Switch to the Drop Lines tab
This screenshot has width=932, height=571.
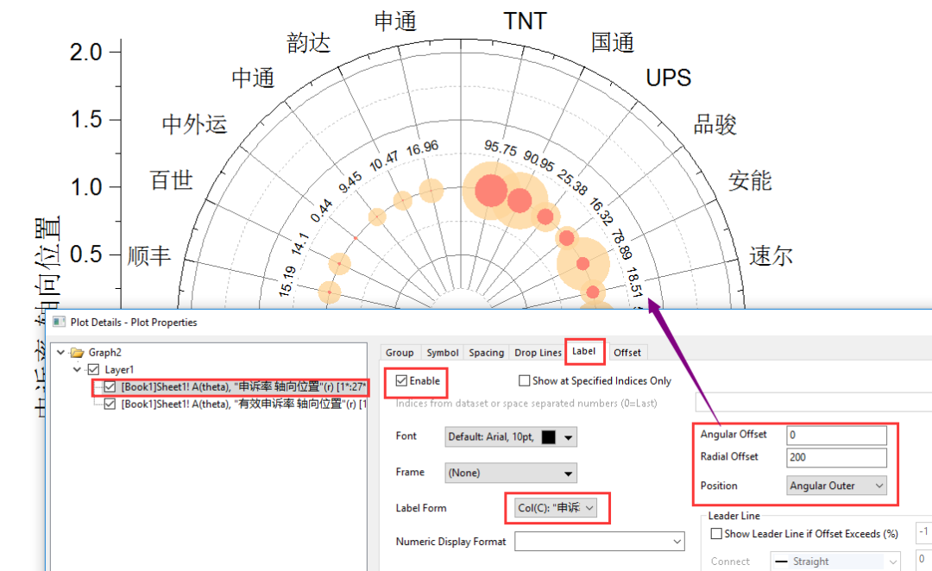click(538, 352)
